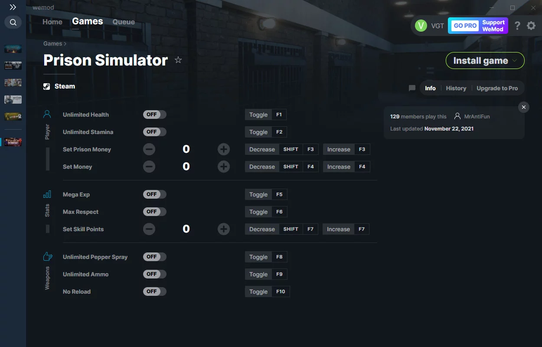Open the Queue tab
Screen dimensions: 542x347
point(124,22)
